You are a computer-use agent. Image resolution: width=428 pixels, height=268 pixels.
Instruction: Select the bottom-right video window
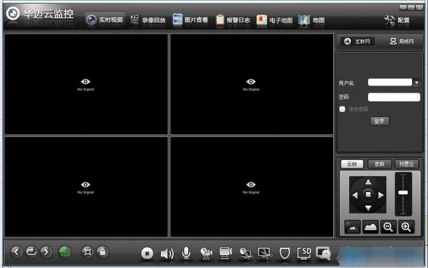[x=252, y=187]
